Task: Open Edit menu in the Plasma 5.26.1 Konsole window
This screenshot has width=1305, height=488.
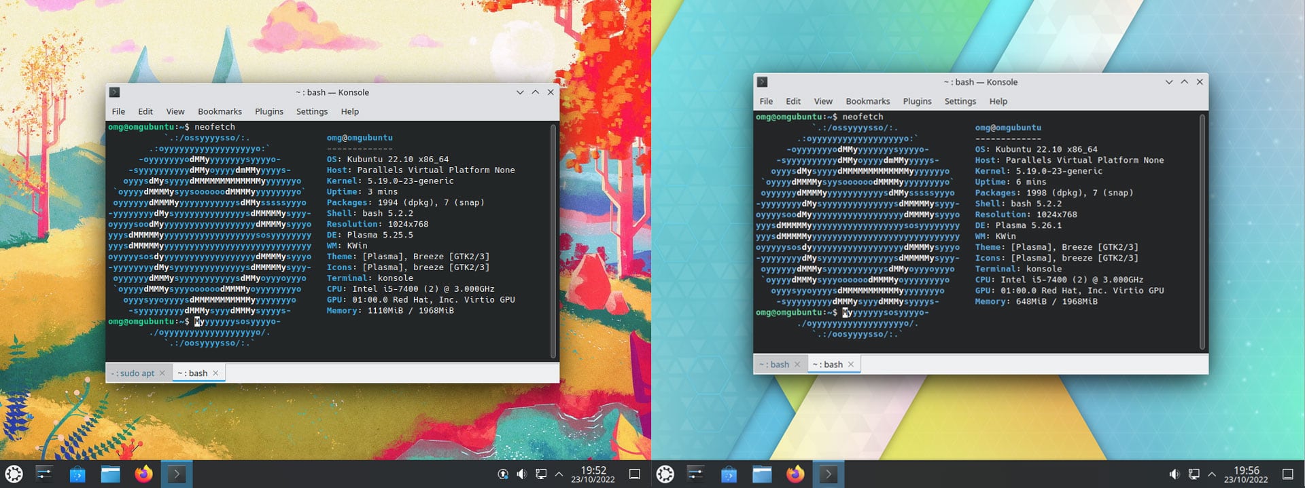Action: (793, 101)
